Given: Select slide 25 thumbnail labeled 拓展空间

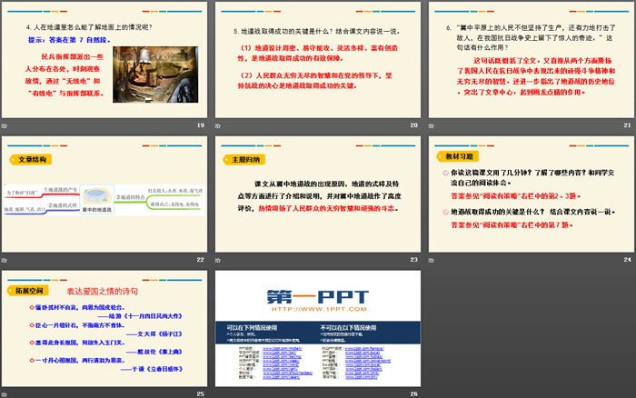Looking at the screenshot, I should (x=104, y=328).
